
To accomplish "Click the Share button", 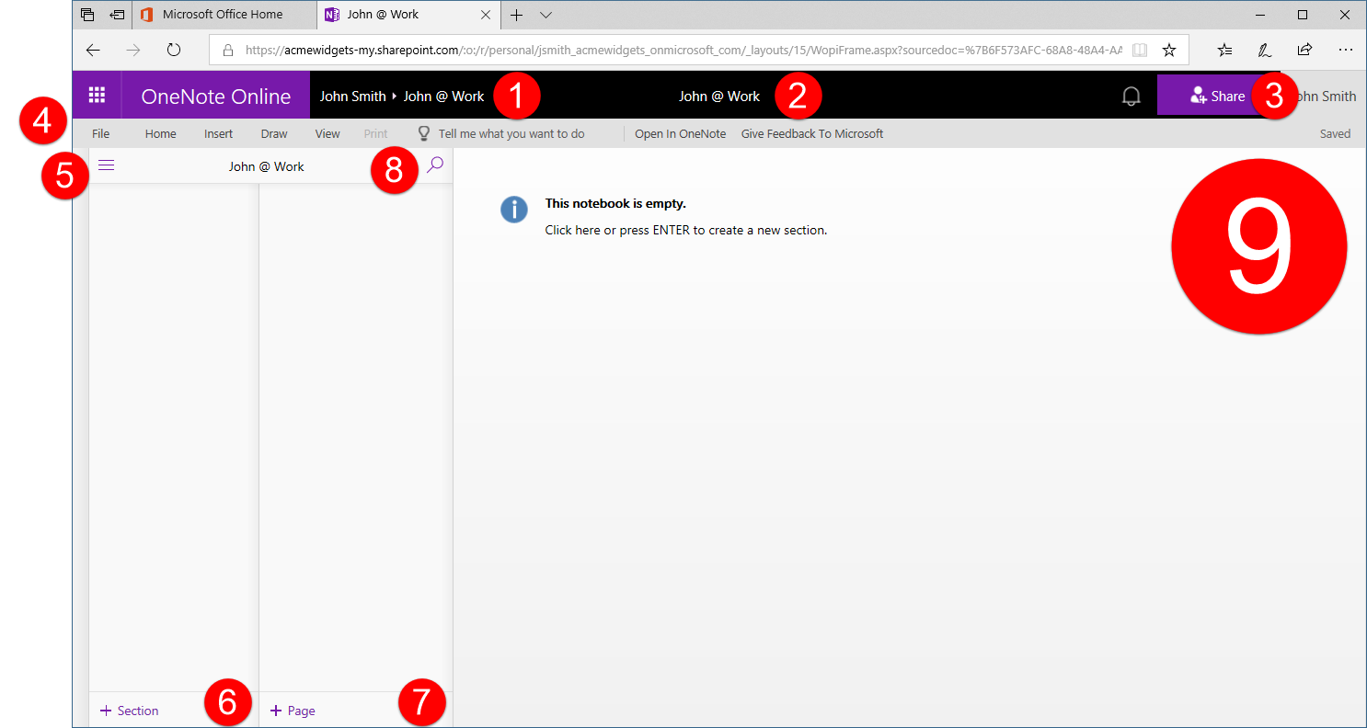I will (1218, 96).
